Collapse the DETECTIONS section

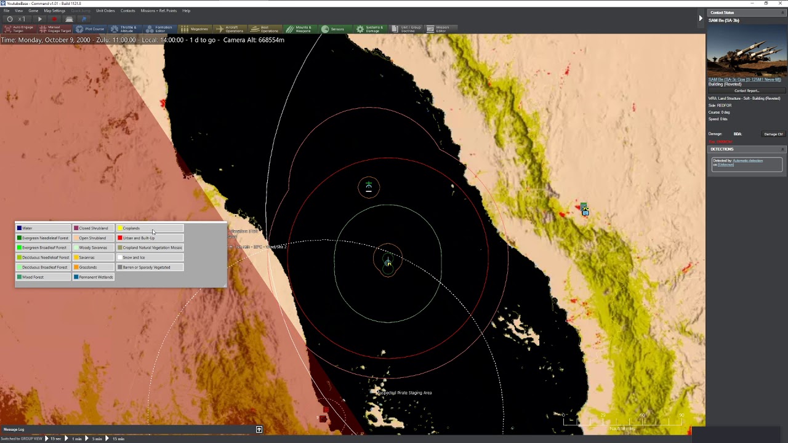(782, 149)
